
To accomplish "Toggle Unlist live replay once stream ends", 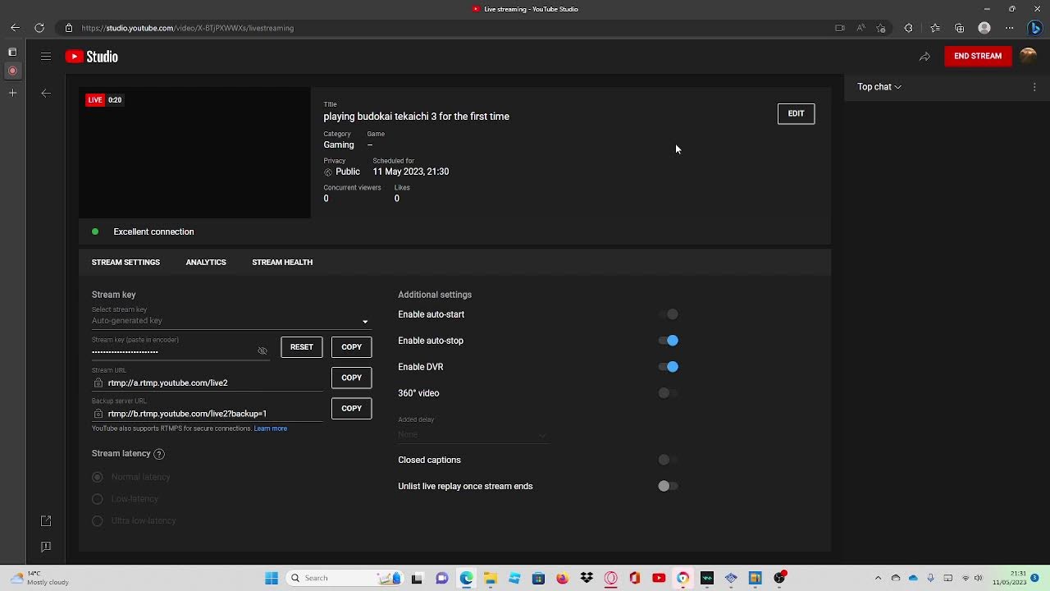I will [x=669, y=486].
